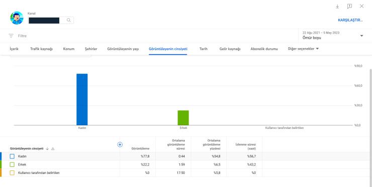Screen dimensions: 372x187
Task: Click the %43,2 watch time value
Action: click(x=251, y=164)
